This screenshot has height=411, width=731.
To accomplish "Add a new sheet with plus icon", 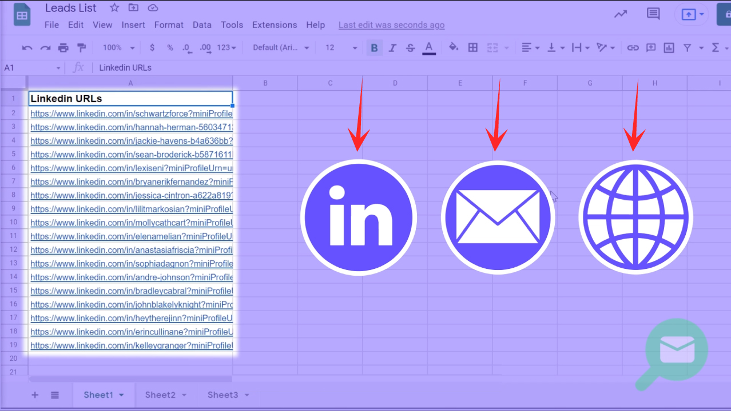I will [35, 395].
